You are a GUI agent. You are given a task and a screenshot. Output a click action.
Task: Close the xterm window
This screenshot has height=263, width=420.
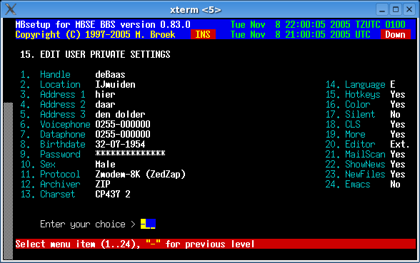pyautogui.click(x=409, y=10)
